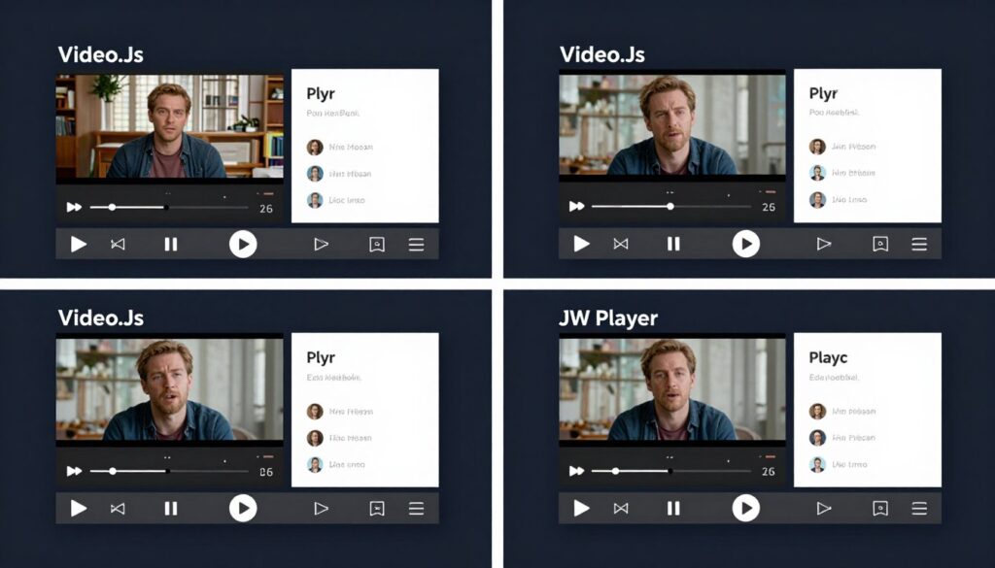Open hamburger menu in lower-left Video.Js player

tap(416, 509)
